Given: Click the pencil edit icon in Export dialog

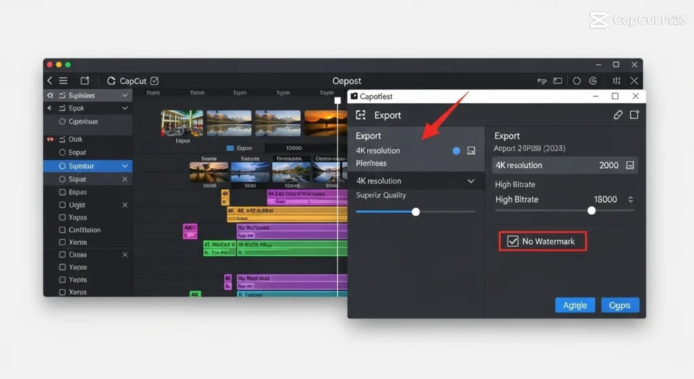Looking at the screenshot, I should point(618,115).
